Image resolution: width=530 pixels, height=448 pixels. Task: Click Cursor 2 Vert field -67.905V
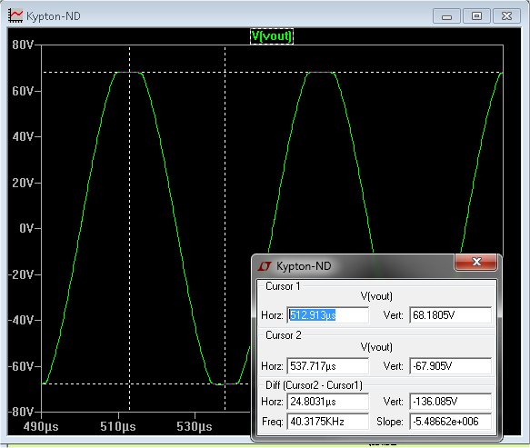pyautogui.click(x=450, y=366)
